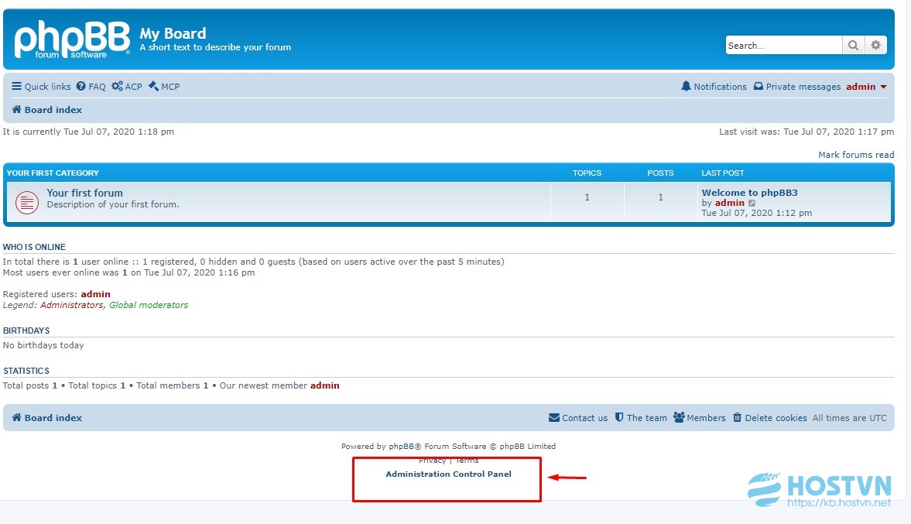Viewport: 911px width, 524px height.
Task: Open Administration Control Panel link
Action: click(448, 474)
